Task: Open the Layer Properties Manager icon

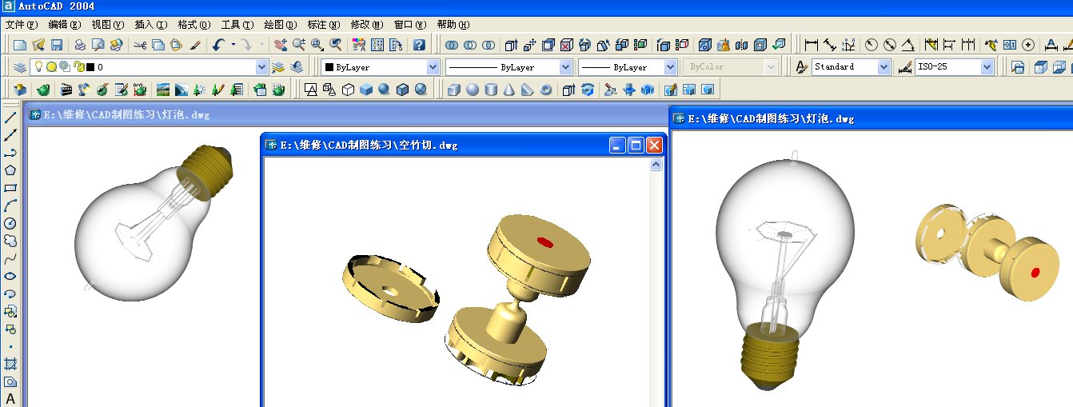Action: tap(20, 67)
